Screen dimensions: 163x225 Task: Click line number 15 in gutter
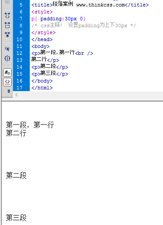19,74
